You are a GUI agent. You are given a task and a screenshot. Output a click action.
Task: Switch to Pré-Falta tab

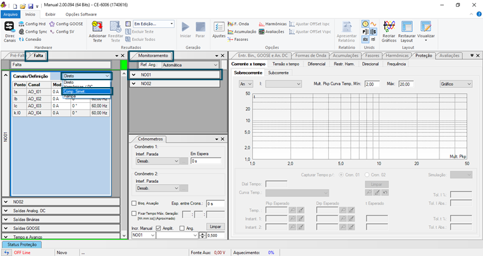point(16,55)
